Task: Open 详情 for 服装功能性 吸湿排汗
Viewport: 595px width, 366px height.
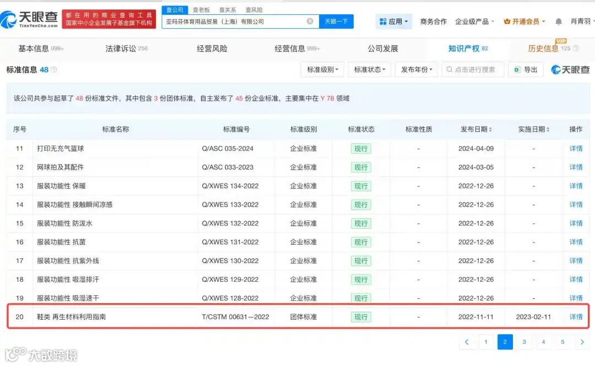Action: click(x=576, y=279)
